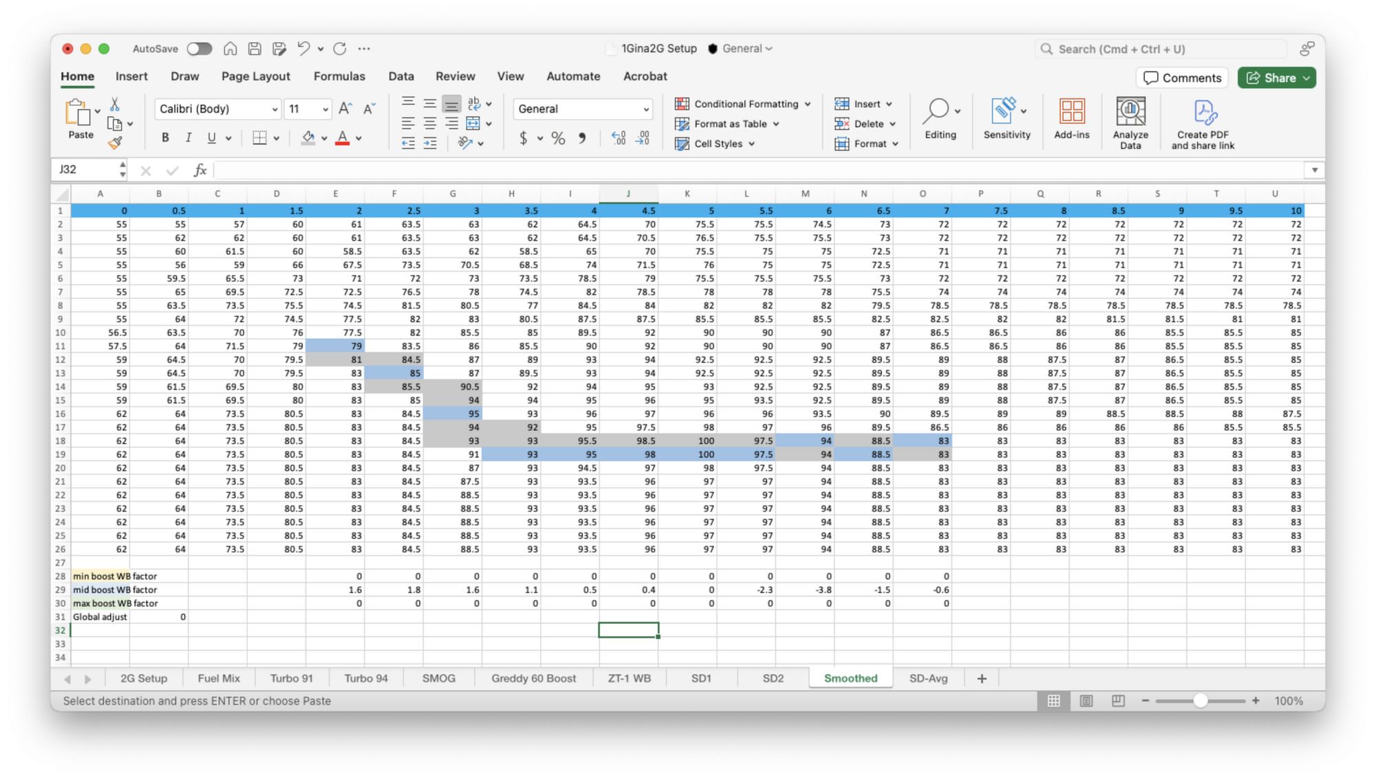Click the Search field in title bar
The height and width of the screenshot is (778, 1376).
pos(1161,49)
